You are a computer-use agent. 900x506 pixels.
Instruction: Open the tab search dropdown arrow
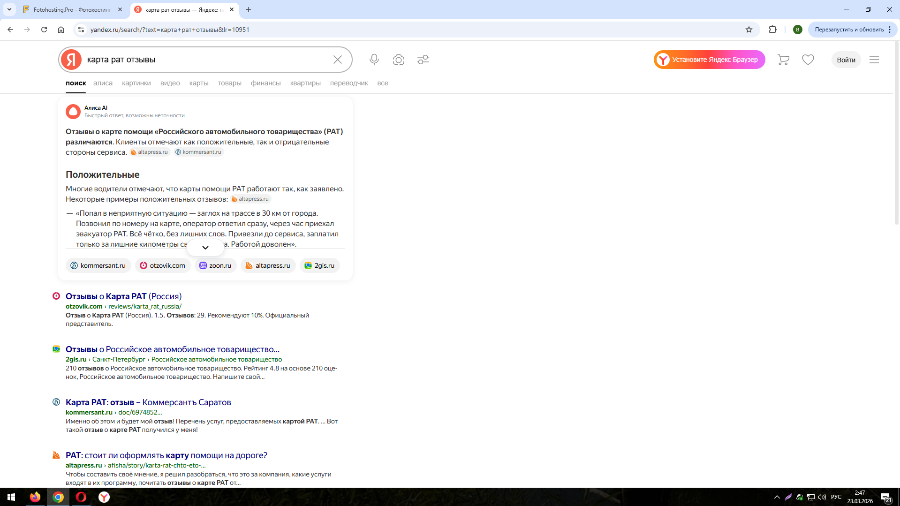pyautogui.click(x=9, y=9)
